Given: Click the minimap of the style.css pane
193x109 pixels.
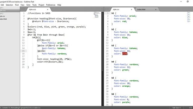Looking at the screenshot, I should pyautogui.click(x=189, y=17).
